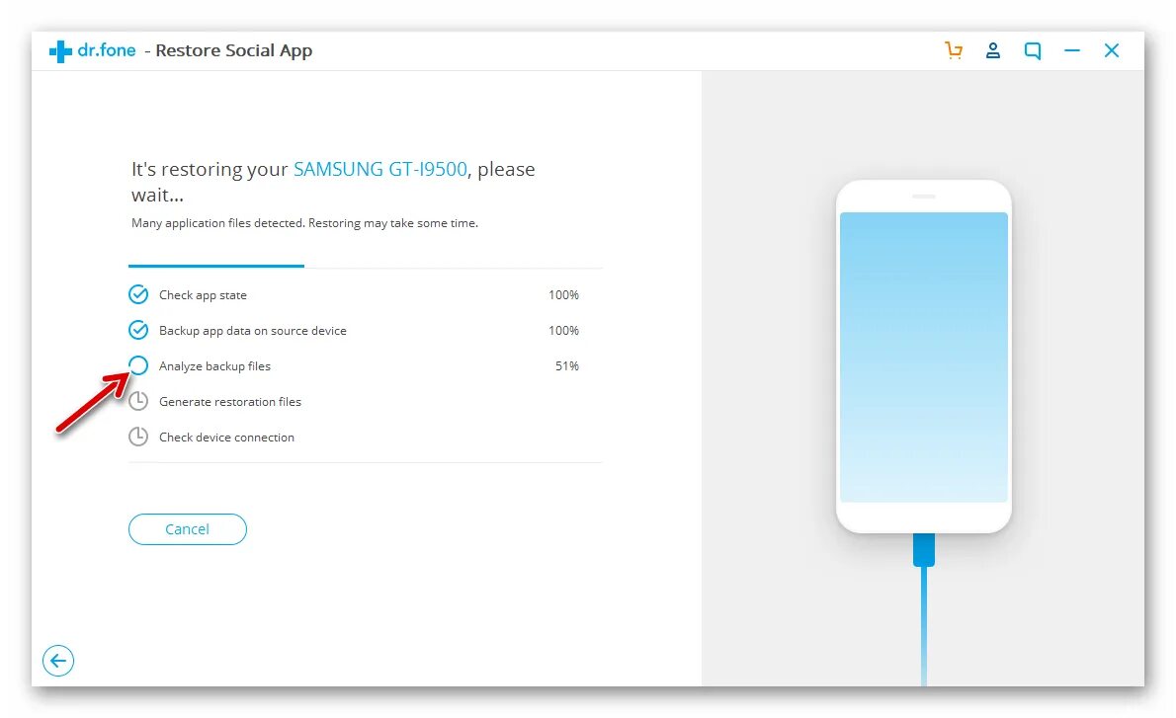Viewport: 1176px width, 718px height.
Task: Click the Generate restoration files label
Action: click(x=230, y=402)
